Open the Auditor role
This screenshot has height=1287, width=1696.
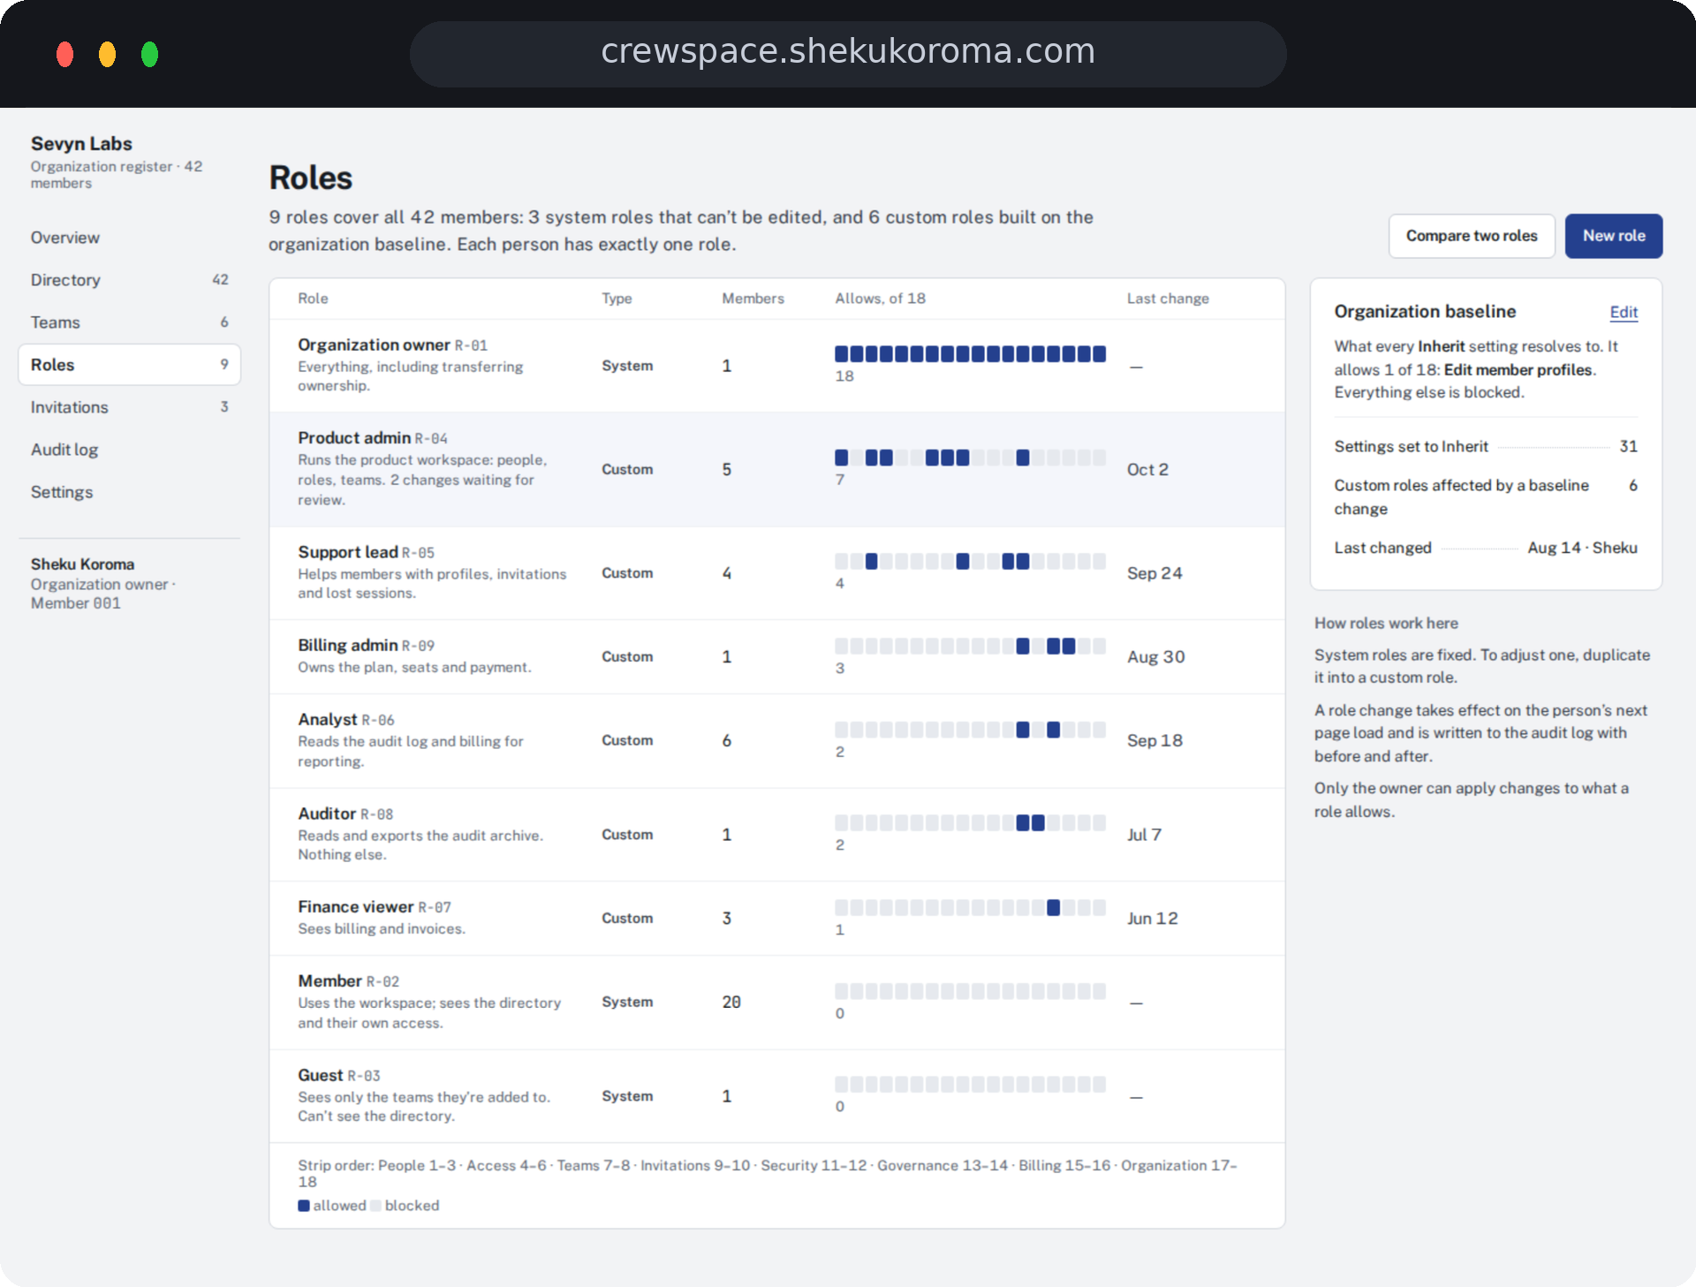776,835
